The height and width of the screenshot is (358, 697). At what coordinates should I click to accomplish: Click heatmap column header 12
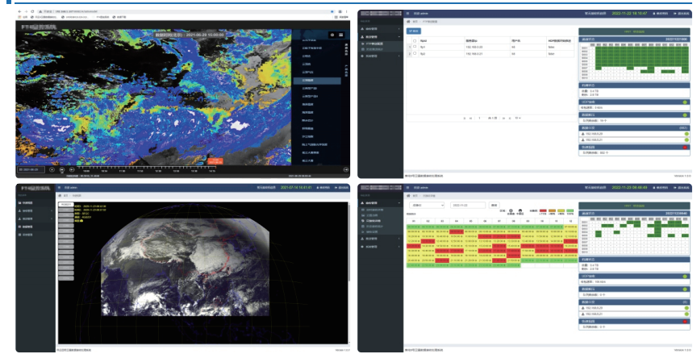point(570,221)
